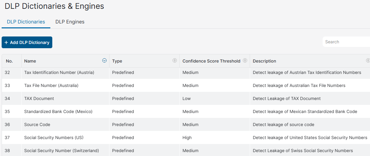This screenshot has width=370, height=156.
Task: Click the Confidence Score Threshold sort icon
Action: (x=245, y=61)
